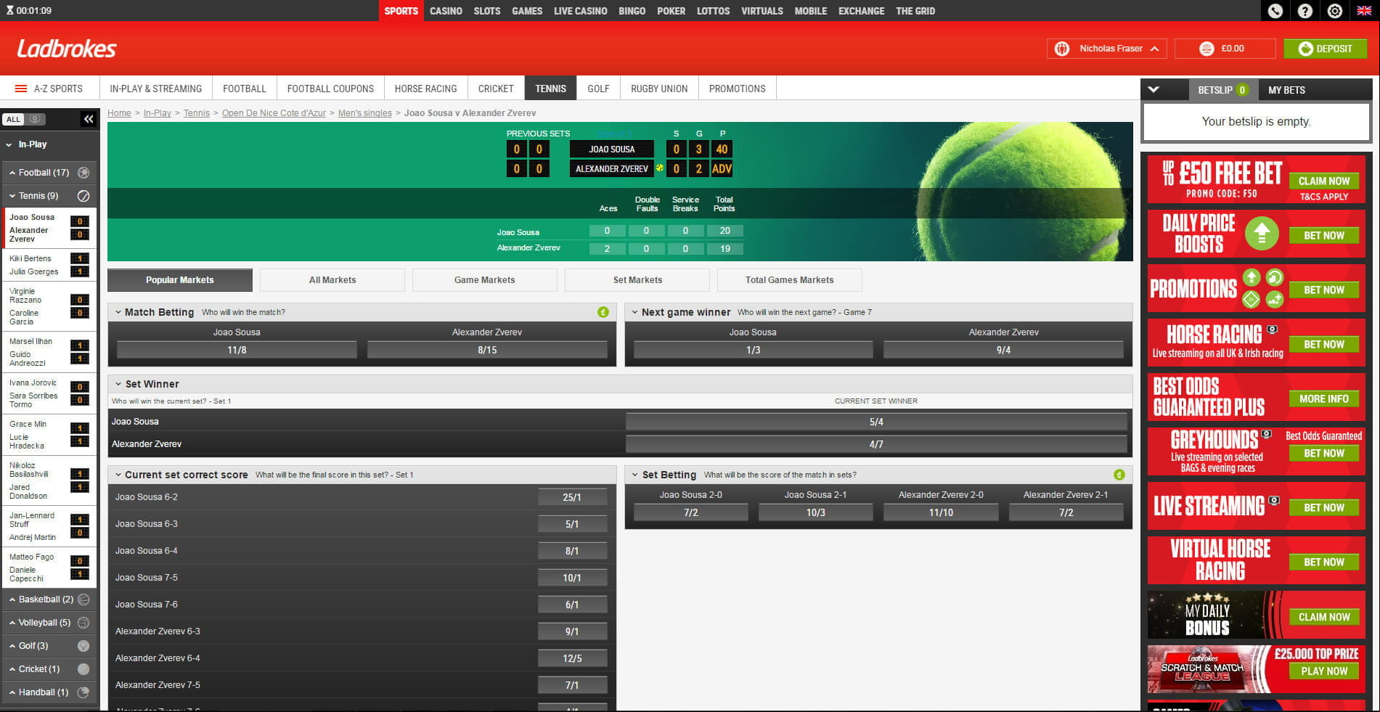Switch to the All Markets tab
The height and width of the screenshot is (712, 1380).
332,280
